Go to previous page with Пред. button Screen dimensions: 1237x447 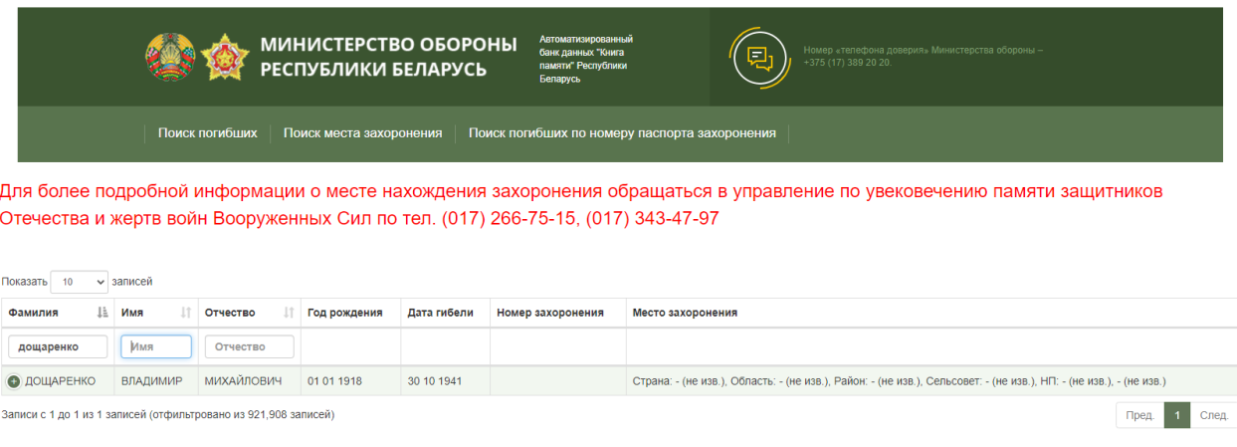click(1139, 415)
